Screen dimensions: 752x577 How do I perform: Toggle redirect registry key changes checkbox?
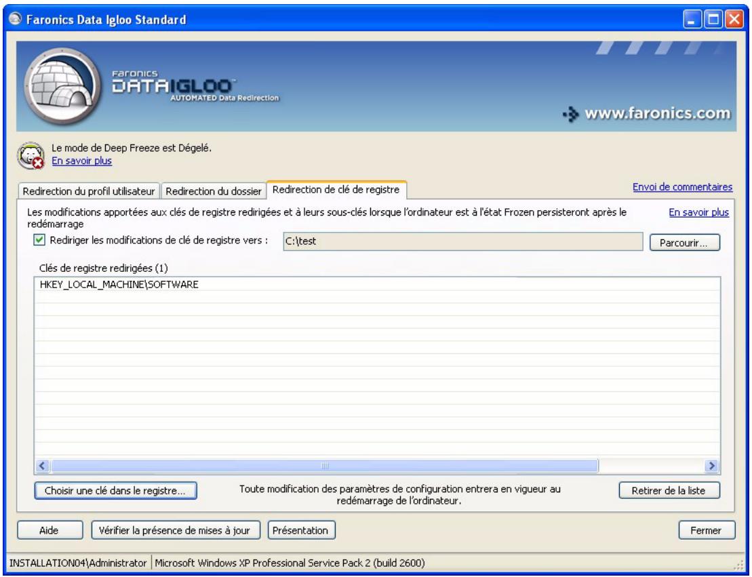[x=39, y=239]
